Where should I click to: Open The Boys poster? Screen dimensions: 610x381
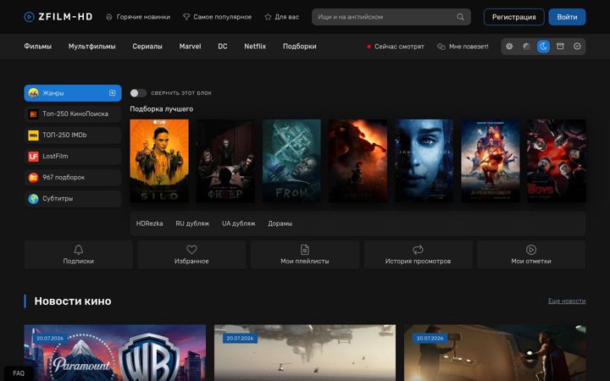pos(557,161)
